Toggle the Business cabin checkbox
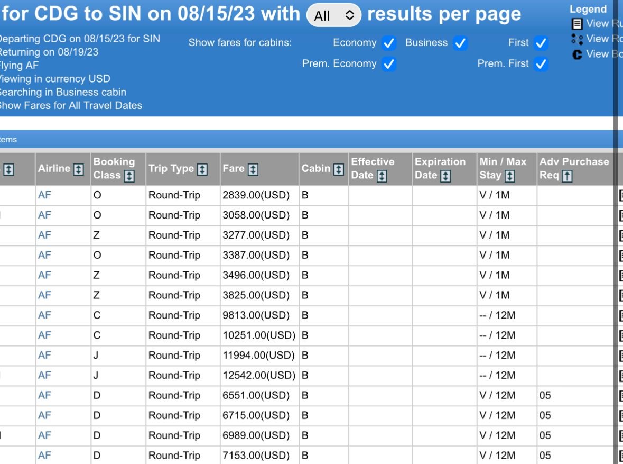 460,43
